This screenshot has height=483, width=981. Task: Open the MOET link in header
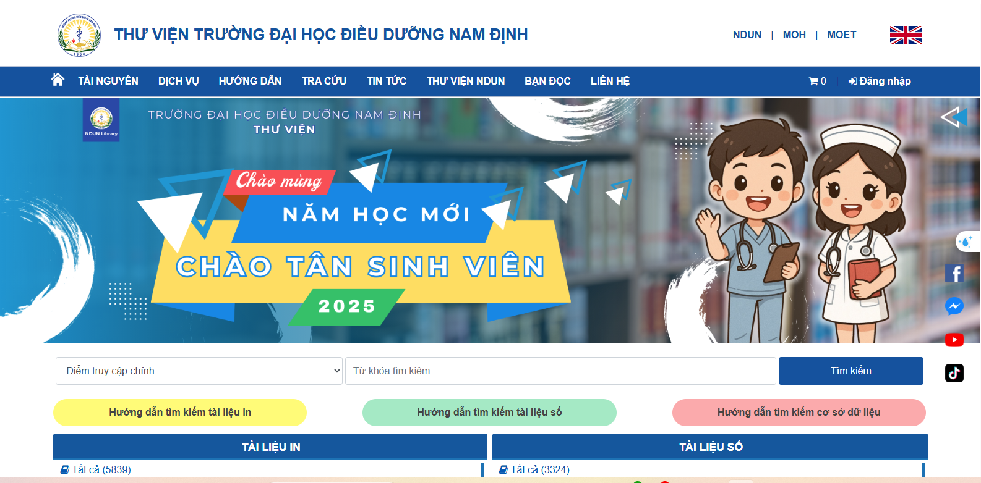[x=842, y=35]
